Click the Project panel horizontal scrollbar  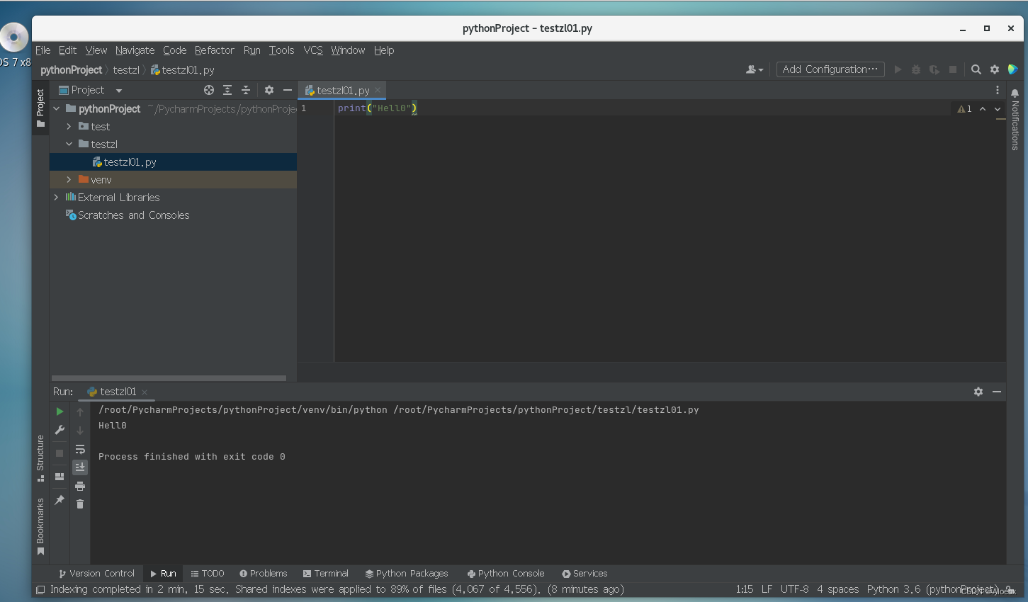(x=169, y=378)
